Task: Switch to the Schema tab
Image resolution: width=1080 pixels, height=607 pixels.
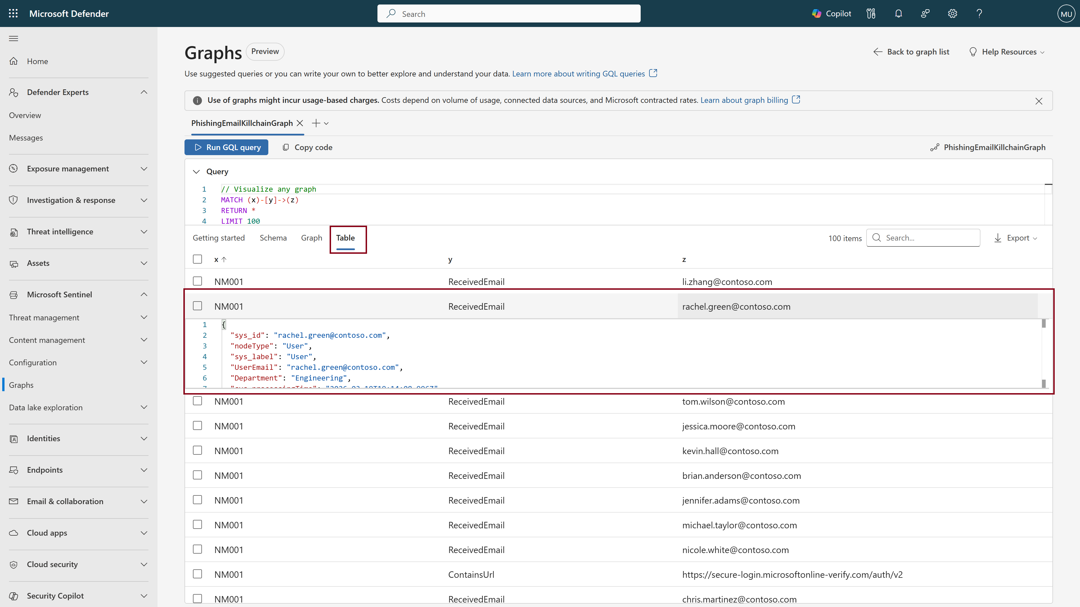Action: [x=273, y=238]
